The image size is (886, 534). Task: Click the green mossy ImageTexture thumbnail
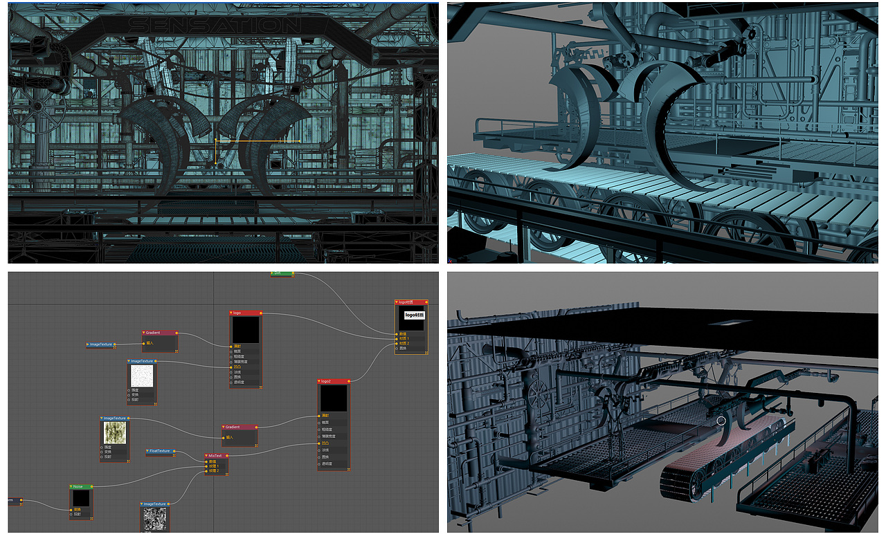click(x=115, y=433)
